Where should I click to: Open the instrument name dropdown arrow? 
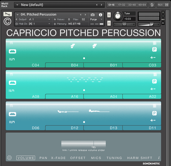point(18,15)
